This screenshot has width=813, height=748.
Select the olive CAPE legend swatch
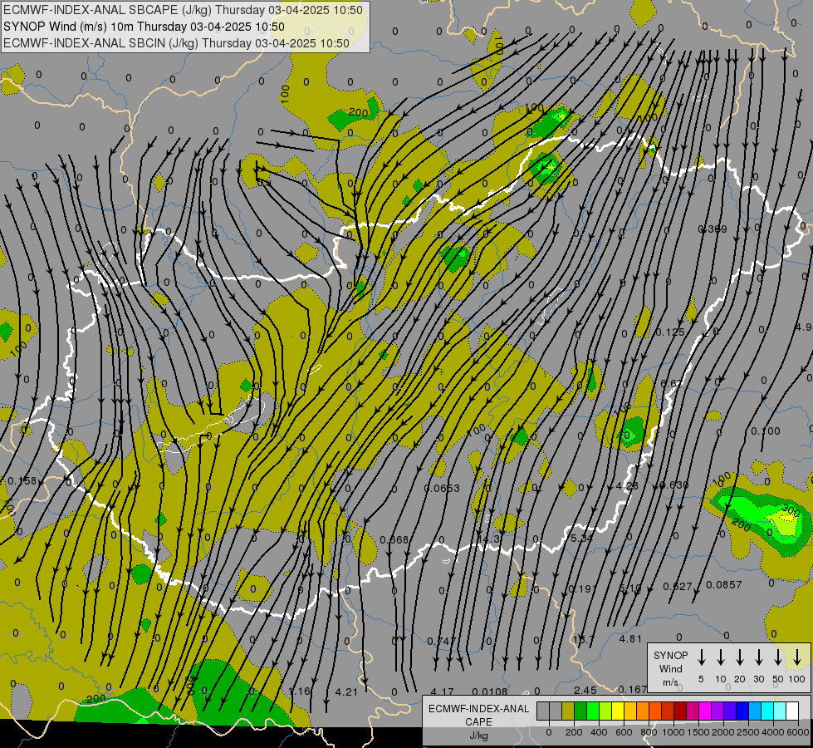point(568,711)
